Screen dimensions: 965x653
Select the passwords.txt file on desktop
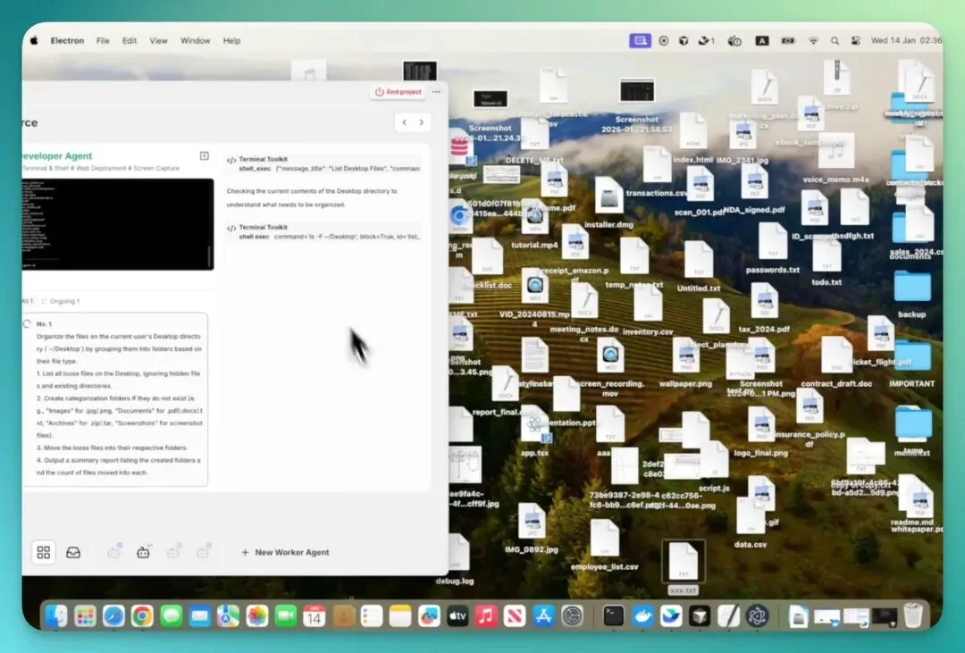pos(772,245)
